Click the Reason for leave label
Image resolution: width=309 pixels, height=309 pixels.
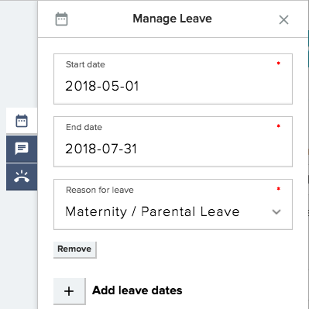point(100,190)
